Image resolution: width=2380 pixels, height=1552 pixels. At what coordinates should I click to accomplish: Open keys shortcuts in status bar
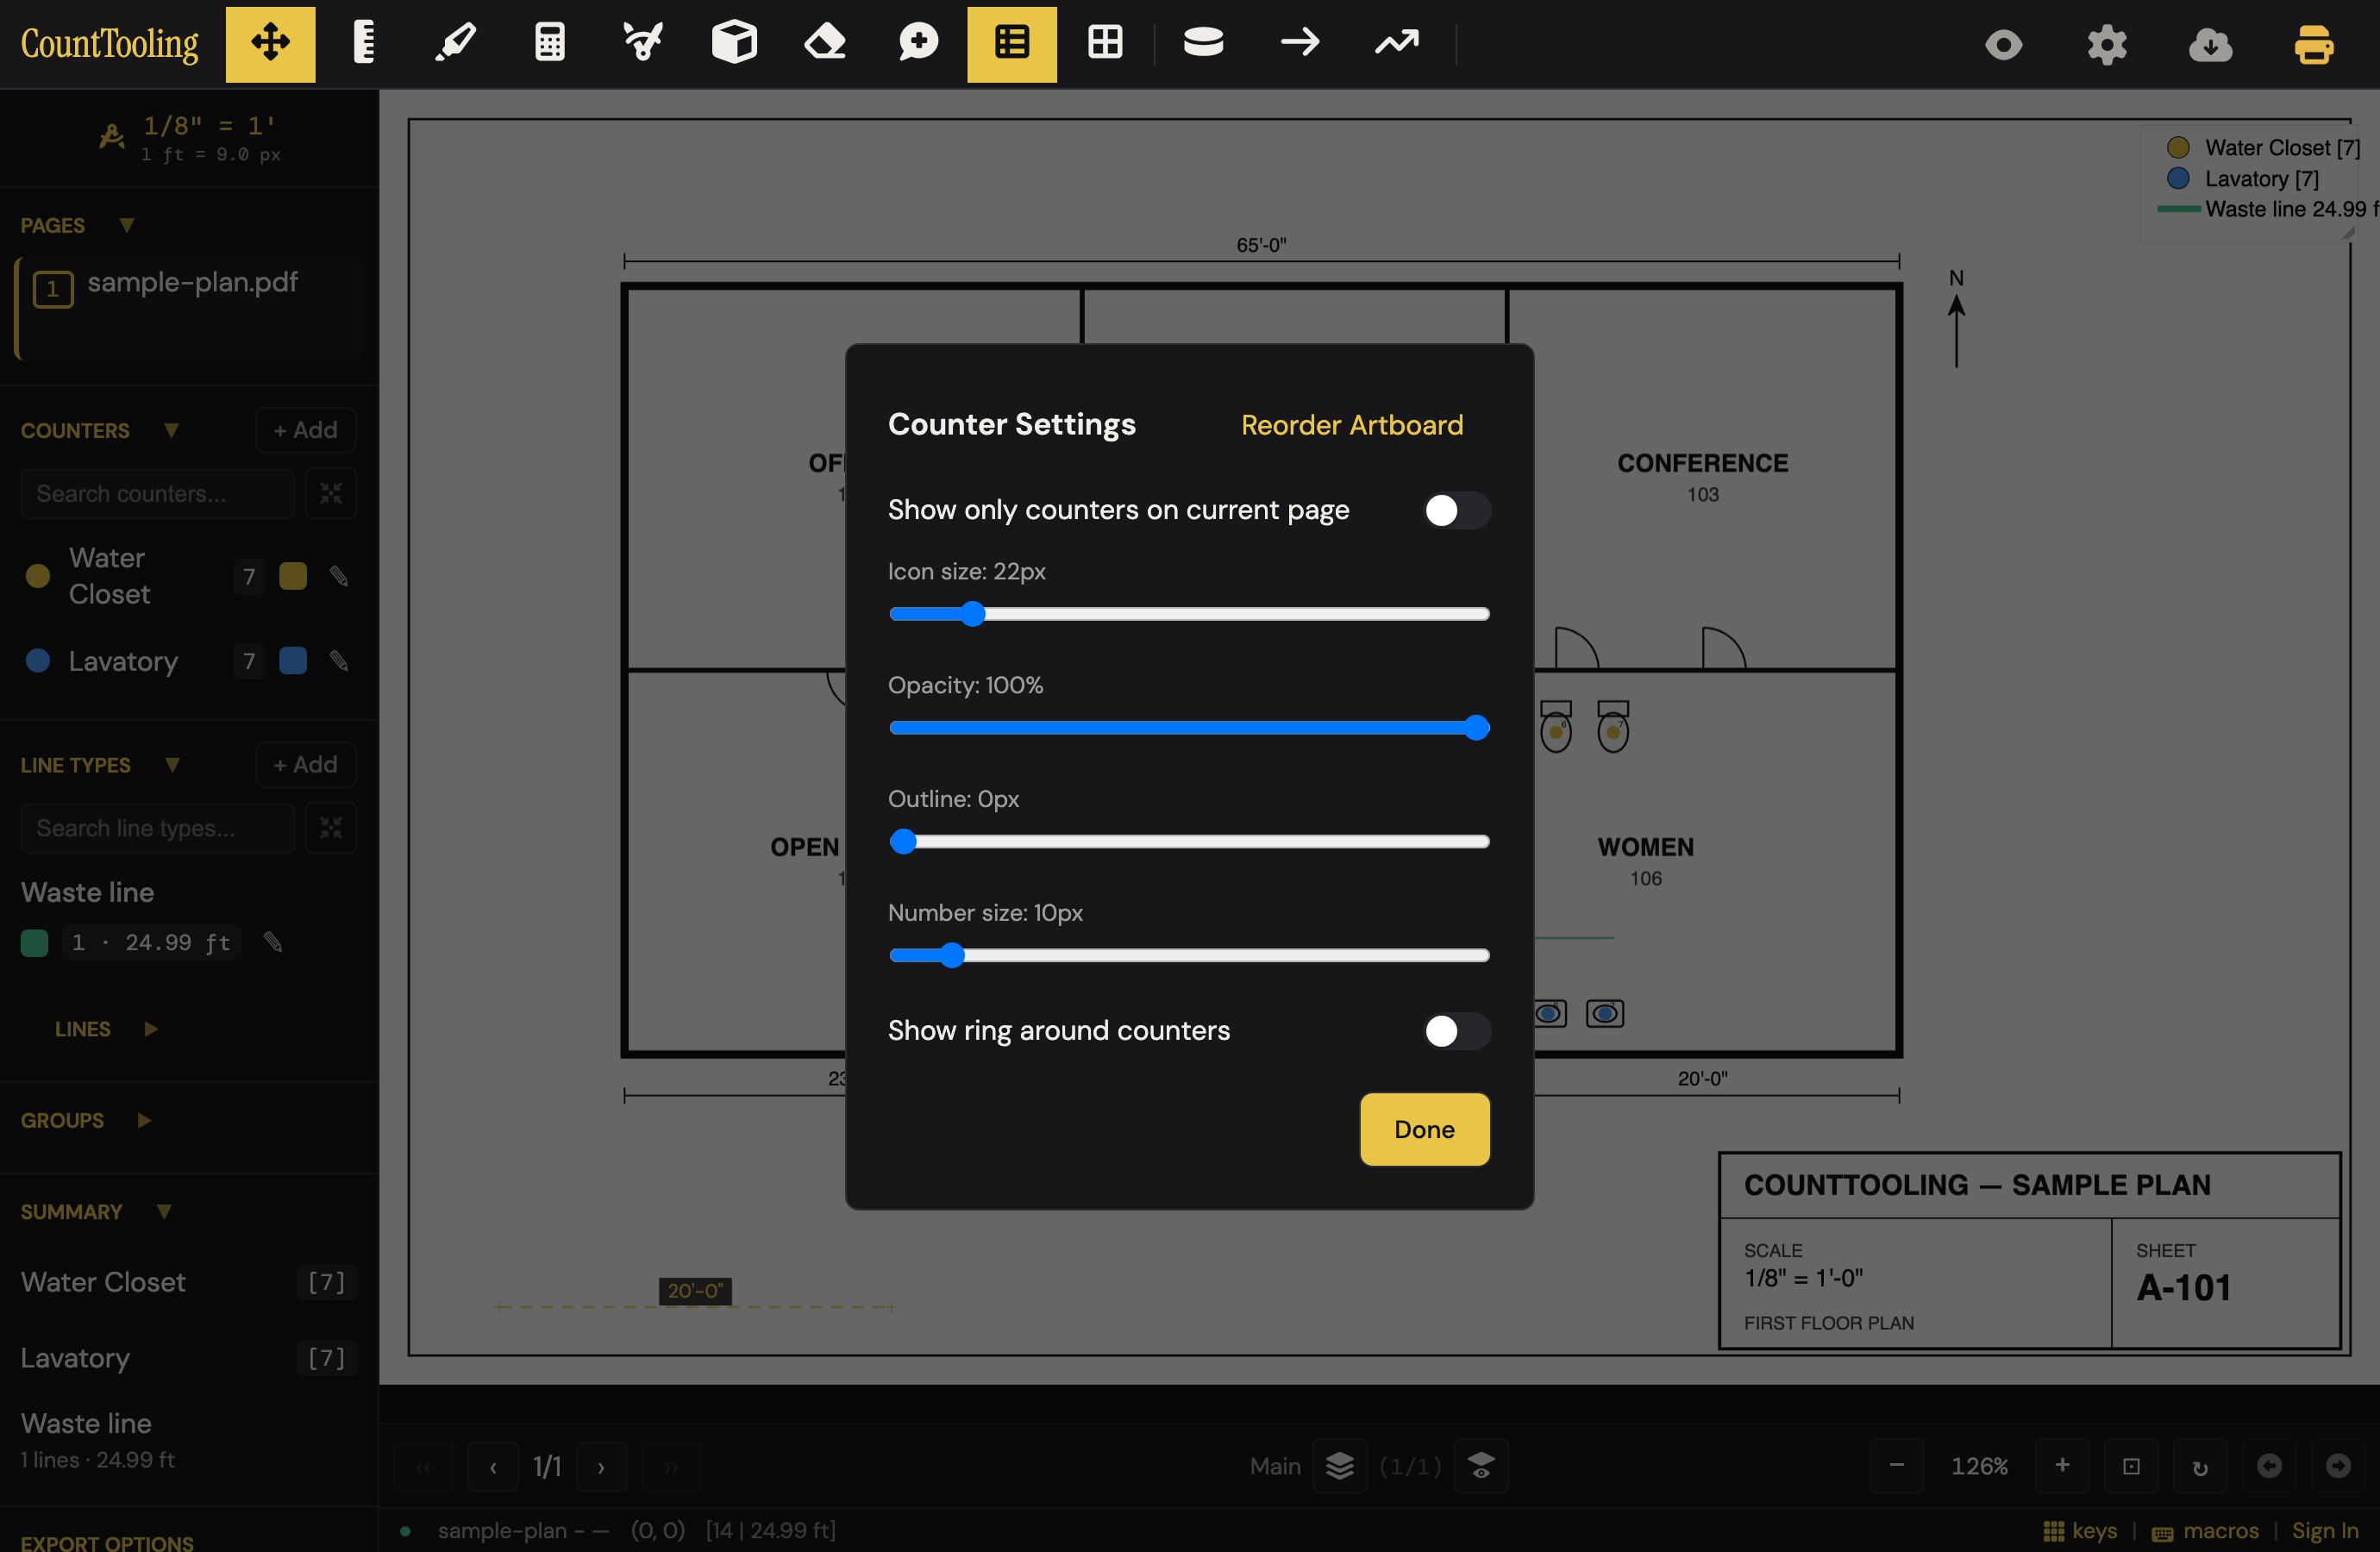[x=2080, y=1531]
